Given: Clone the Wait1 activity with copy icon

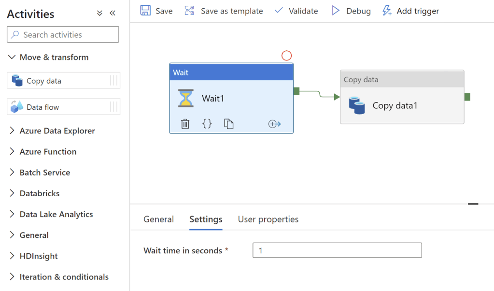Looking at the screenshot, I should click(229, 124).
